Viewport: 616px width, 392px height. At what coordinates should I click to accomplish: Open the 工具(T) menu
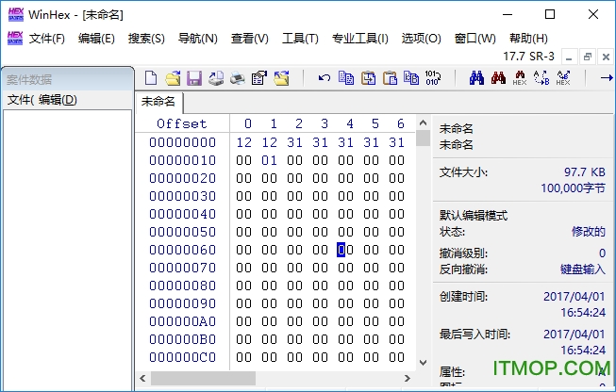tap(300, 39)
